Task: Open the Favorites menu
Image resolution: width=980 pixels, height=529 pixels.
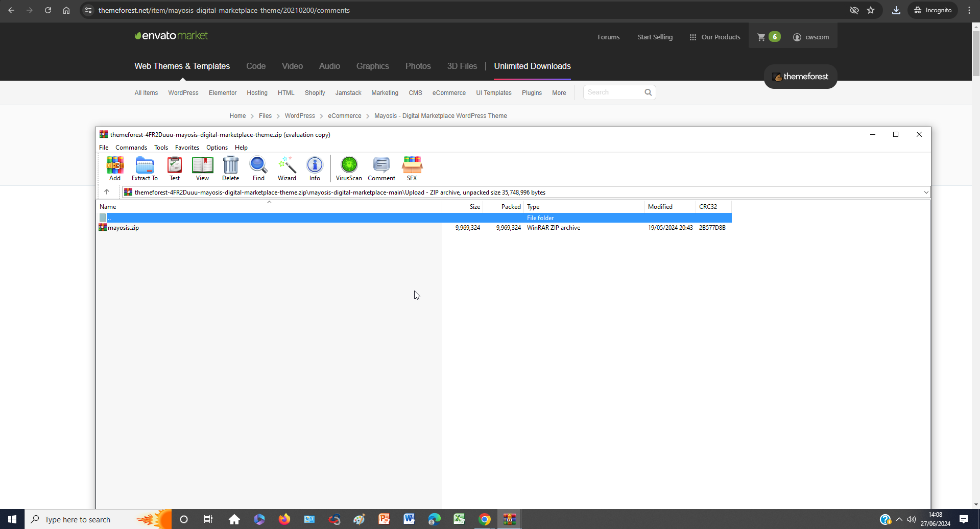Action: click(187, 148)
